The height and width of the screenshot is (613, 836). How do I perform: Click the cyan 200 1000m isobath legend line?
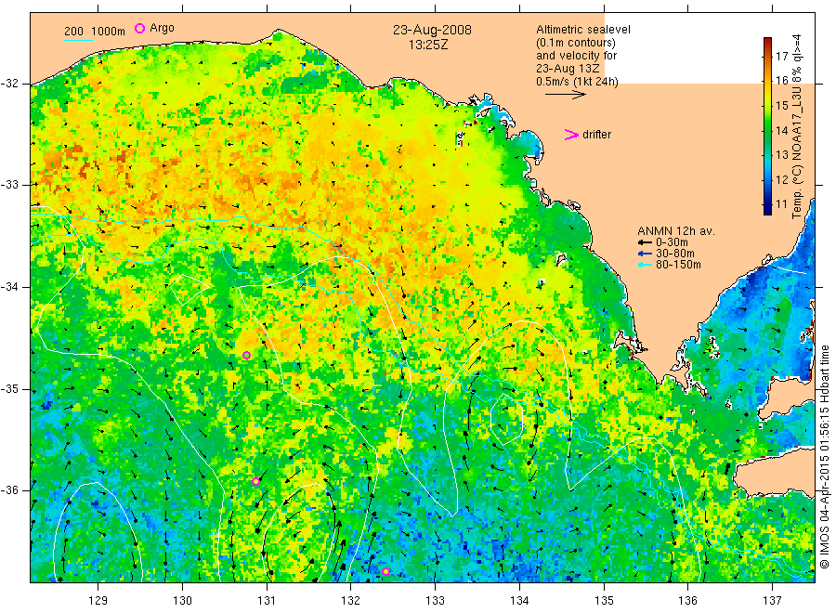point(78,40)
